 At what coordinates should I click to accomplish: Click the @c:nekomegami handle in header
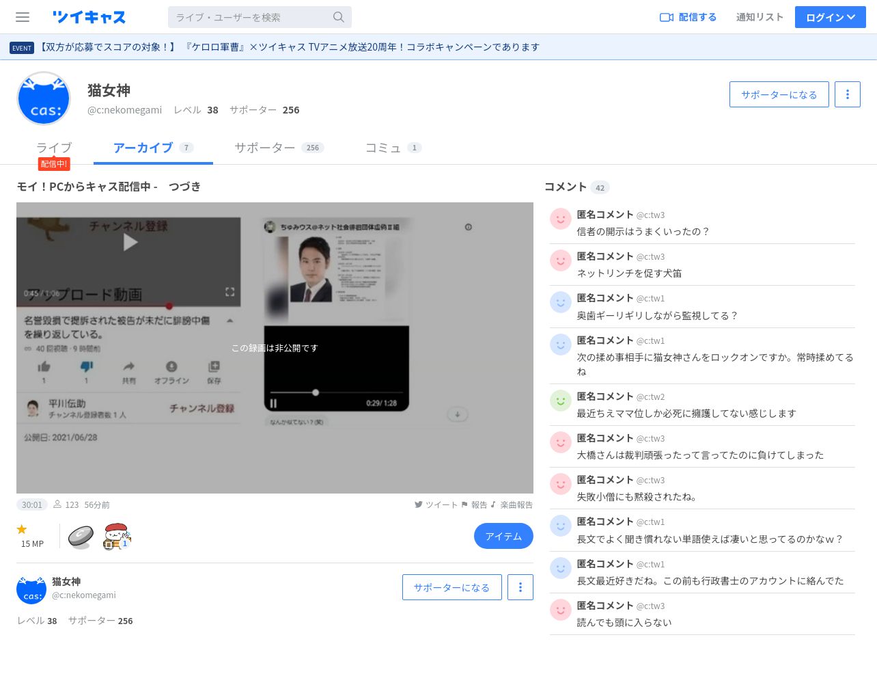[x=125, y=110]
